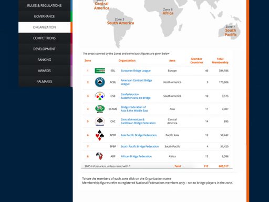The image size is (269, 202).
Task: Click the Zone column header
Action: 88,60
